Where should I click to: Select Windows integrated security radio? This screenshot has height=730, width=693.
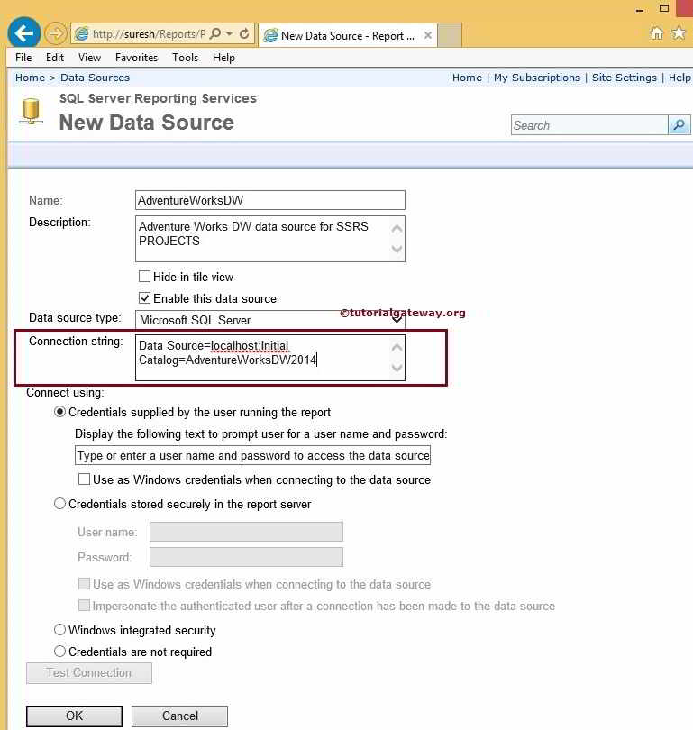(59, 630)
